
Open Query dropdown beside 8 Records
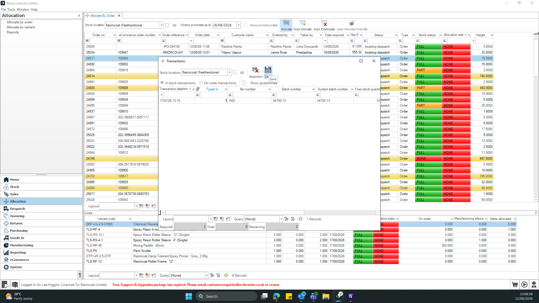click(x=207, y=275)
